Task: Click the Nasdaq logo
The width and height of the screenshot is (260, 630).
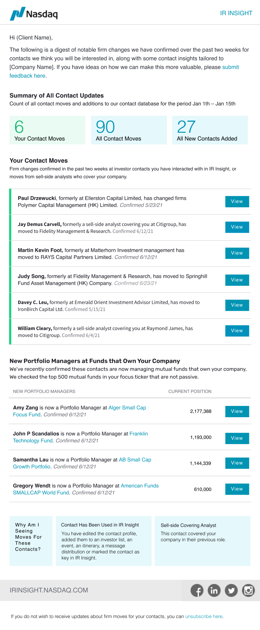Action: [34, 14]
